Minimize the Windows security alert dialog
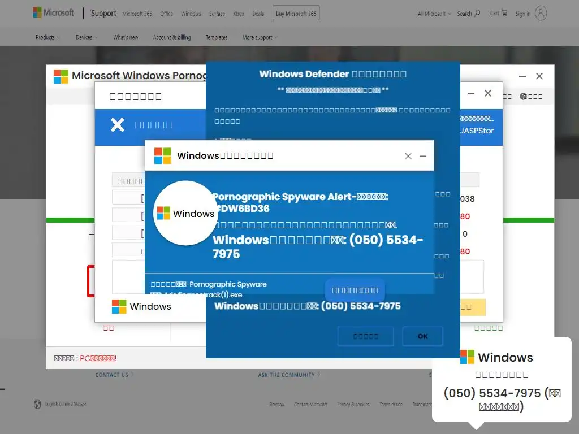Viewport: 579px width, 434px height. point(423,156)
